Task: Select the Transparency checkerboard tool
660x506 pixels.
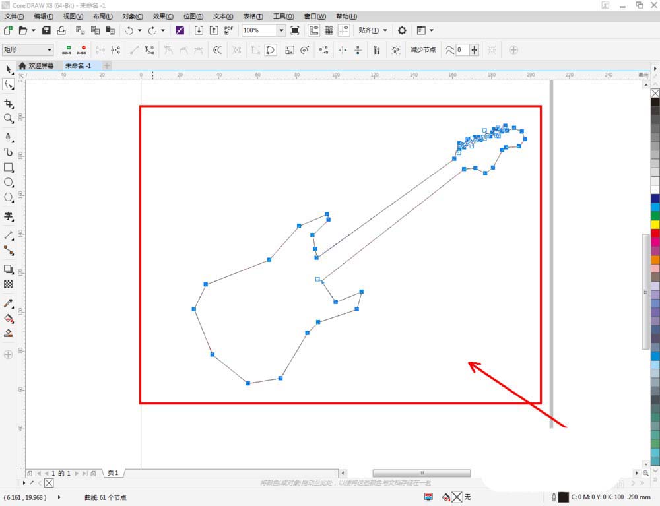Action: (x=9, y=284)
